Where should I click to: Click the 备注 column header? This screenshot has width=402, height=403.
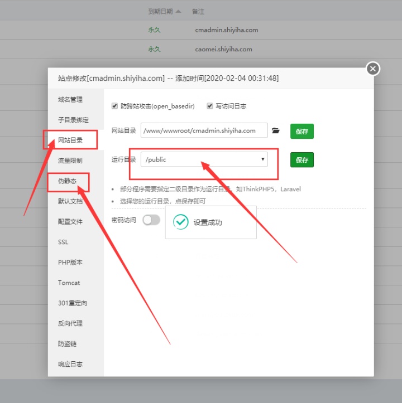coord(198,11)
